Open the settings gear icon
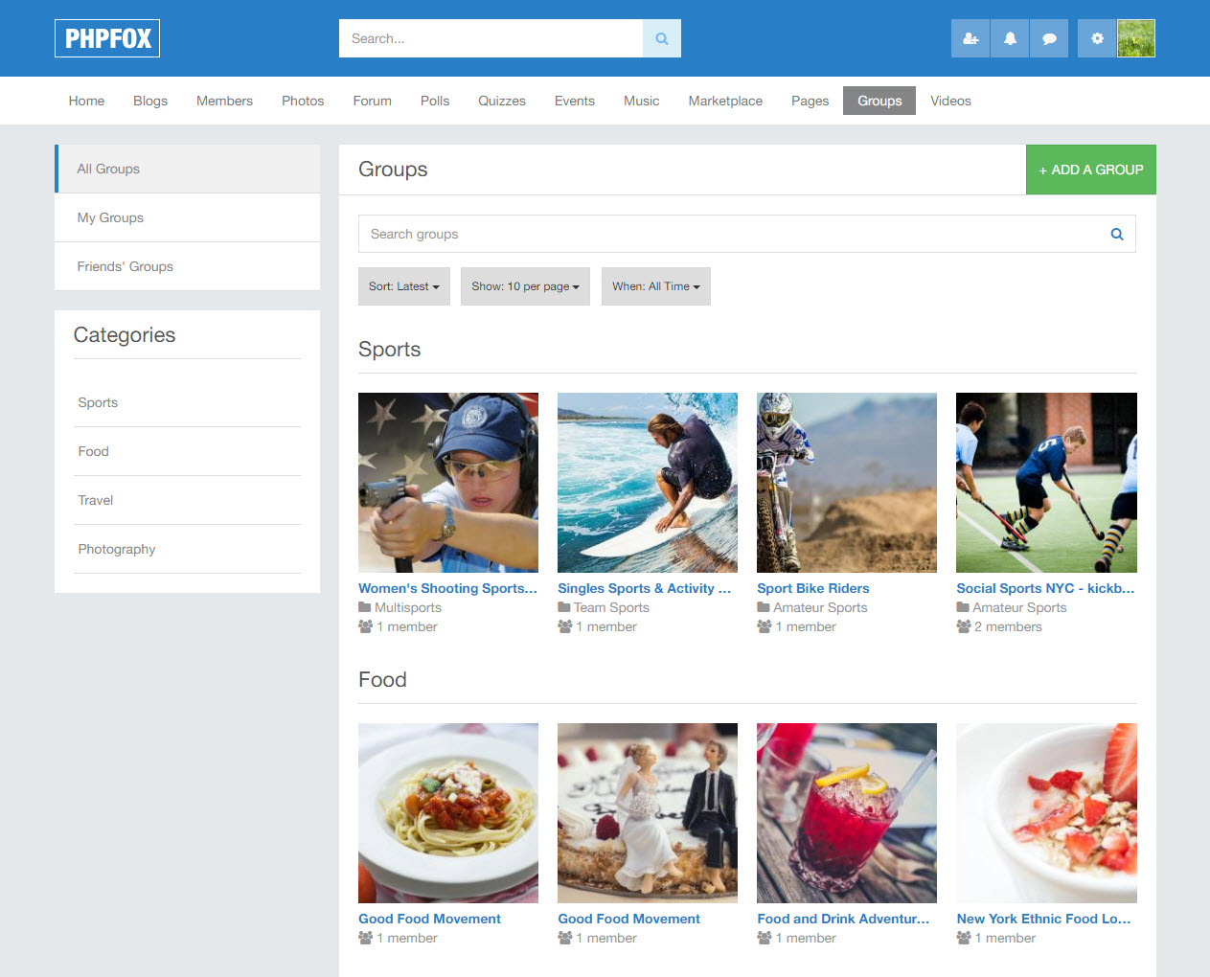This screenshot has width=1210, height=977. pos(1097,39)
